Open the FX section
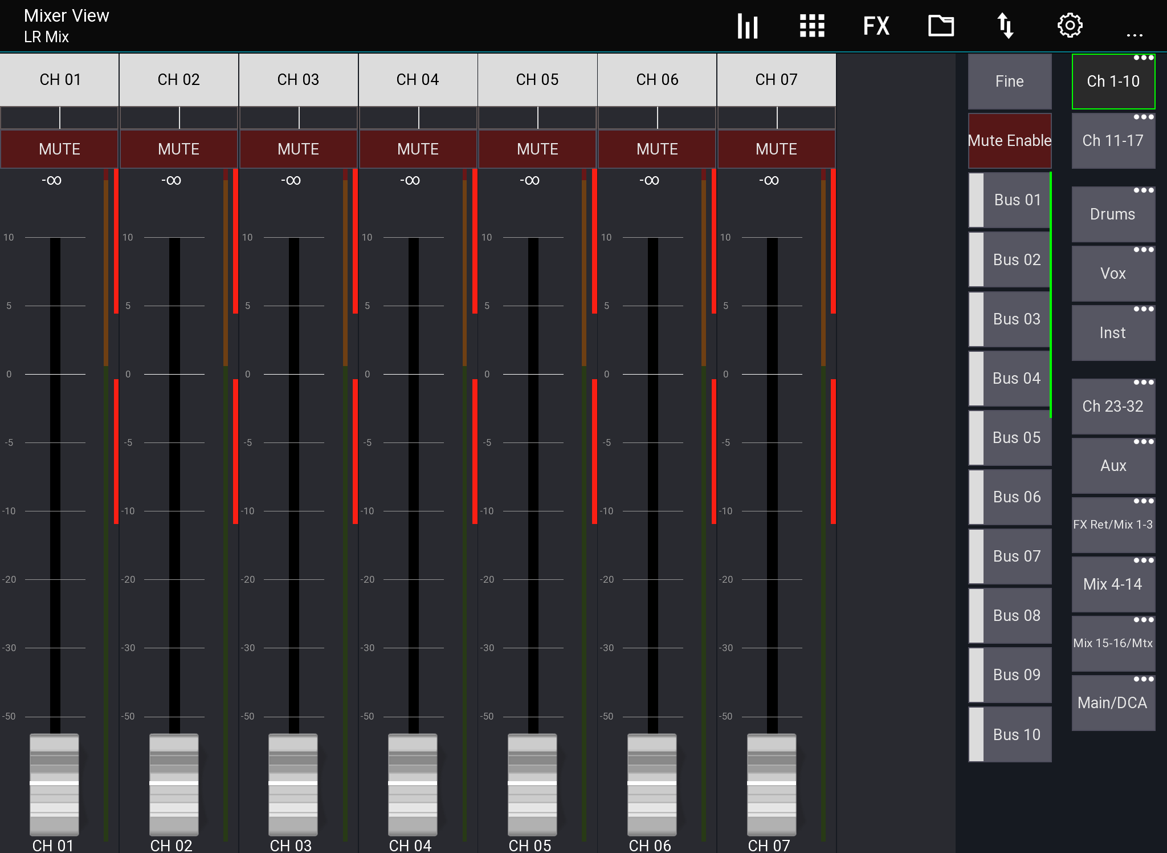 (x=876, y=26)
